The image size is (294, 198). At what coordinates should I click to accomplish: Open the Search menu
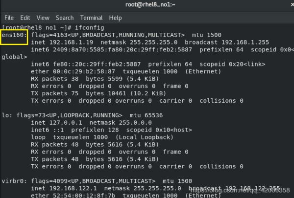pos(65,18)
